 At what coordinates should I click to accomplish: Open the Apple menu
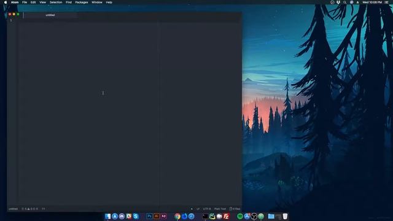tap(6, 2)
